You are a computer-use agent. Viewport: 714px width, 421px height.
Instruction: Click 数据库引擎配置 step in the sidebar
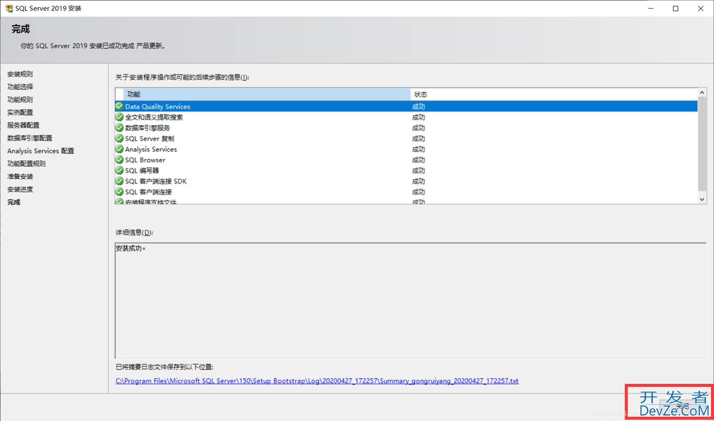pos(30,138)
